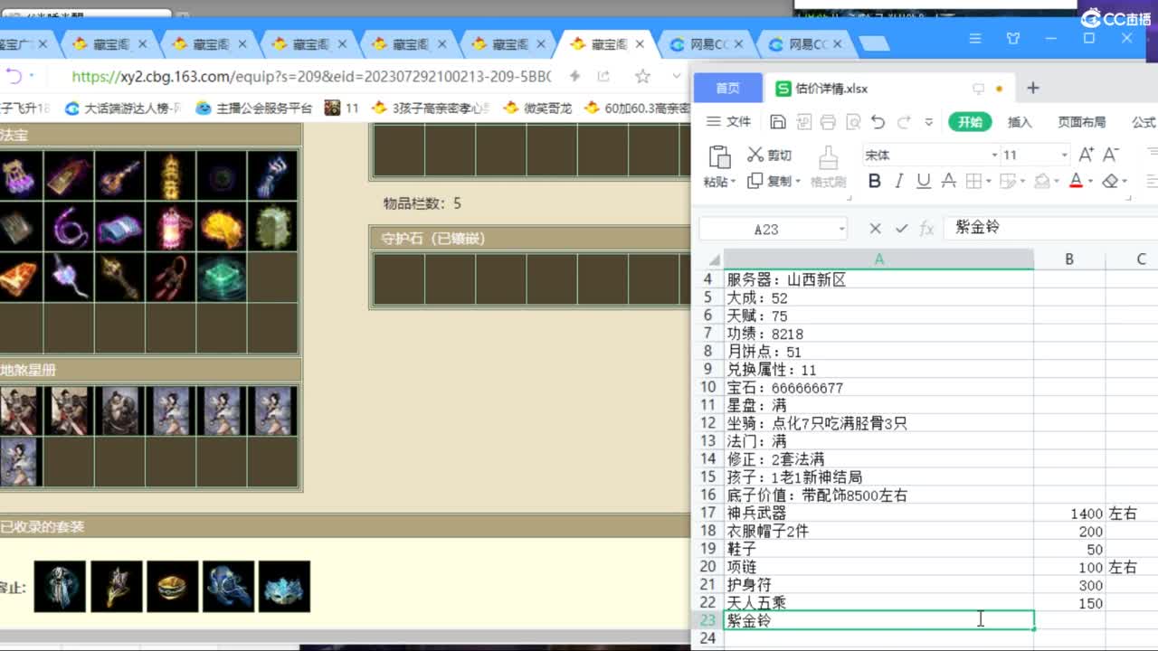Decrease font size with A- icon
Screen dimensions: 1158x651
point(1112,155)
